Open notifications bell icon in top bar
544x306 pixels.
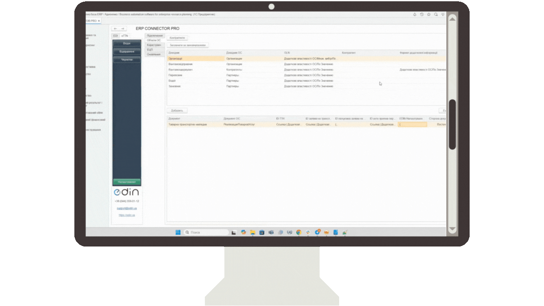click(x=415, y=14)
